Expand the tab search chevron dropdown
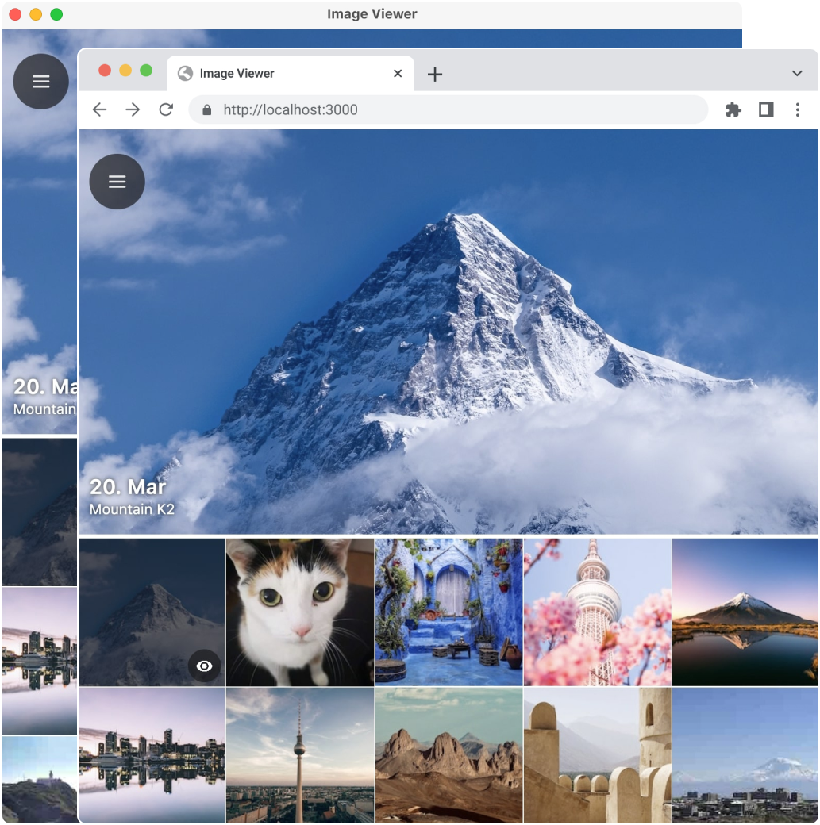This screenshot has height=825, width=820. (x=797, y=73)
